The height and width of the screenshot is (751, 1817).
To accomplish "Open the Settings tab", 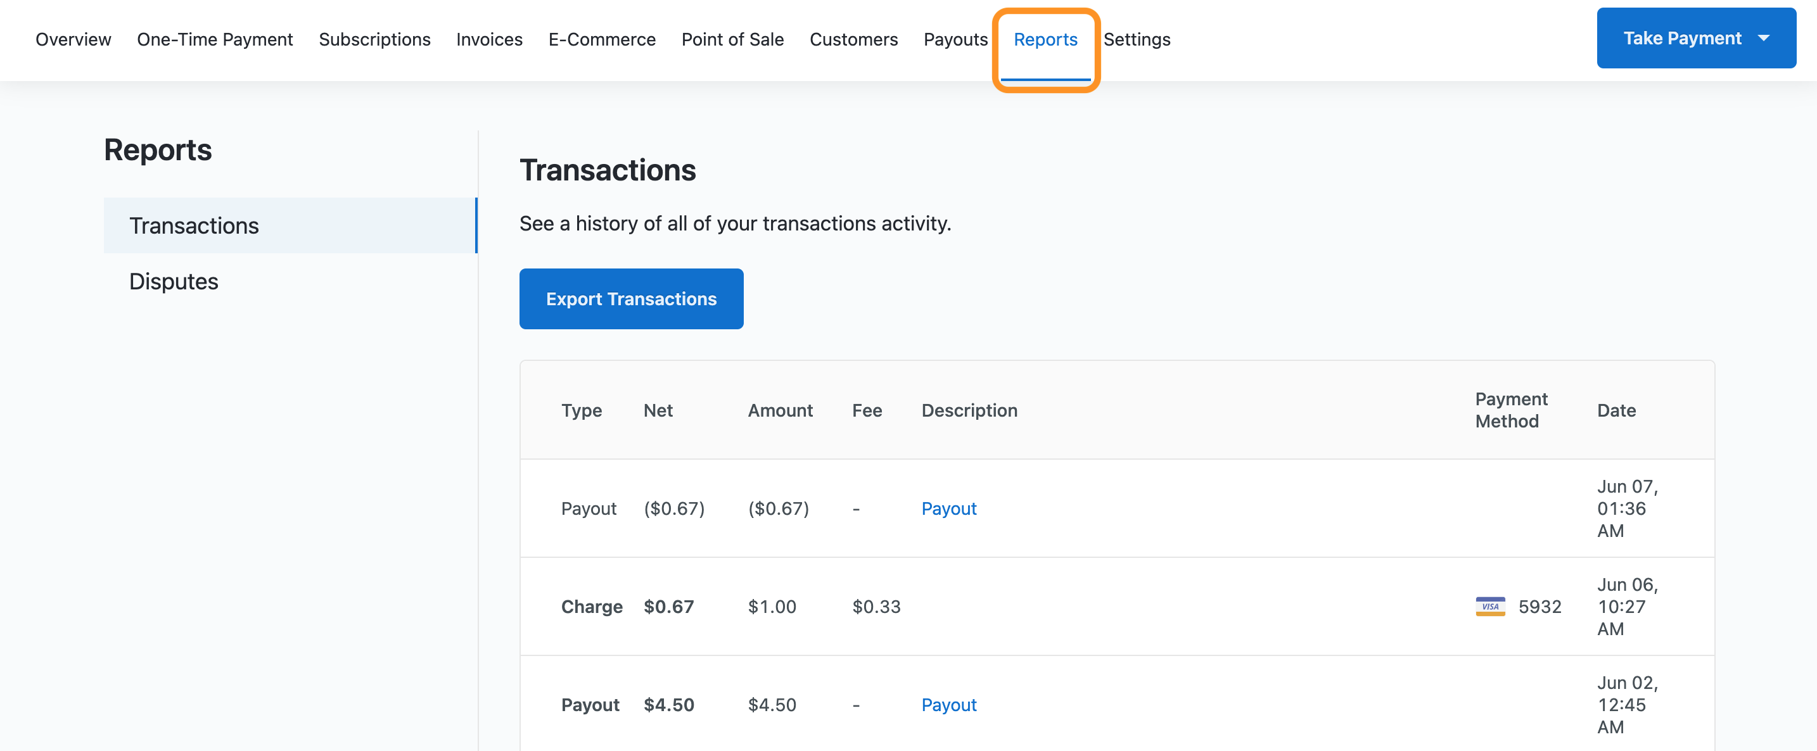I will tap(1137, 39).
